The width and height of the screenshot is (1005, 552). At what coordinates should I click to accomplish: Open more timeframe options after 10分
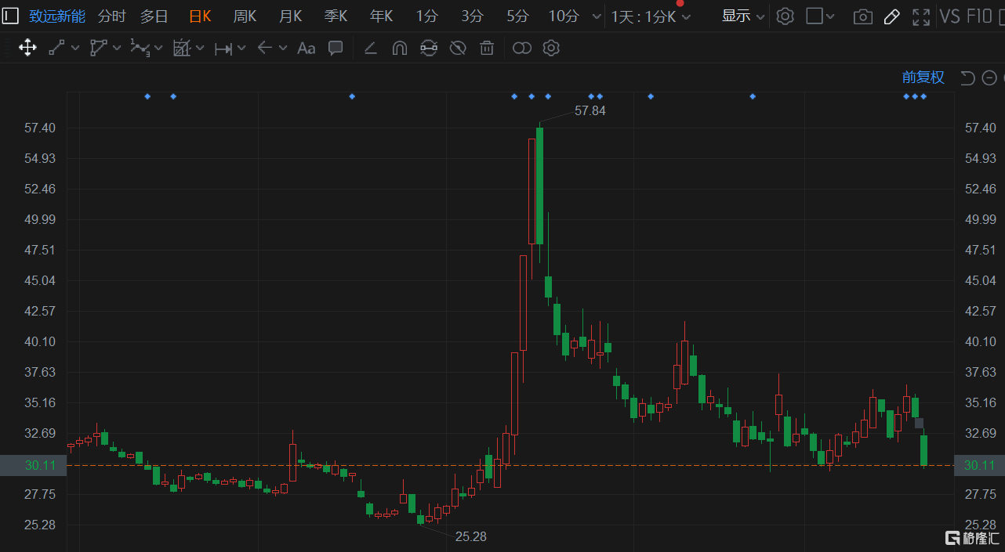click(x=597, y=16)
